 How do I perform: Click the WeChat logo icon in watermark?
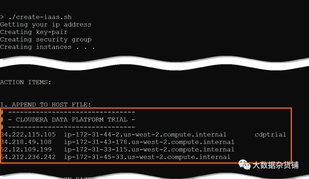pyautogui.click(x=245, y=165)
